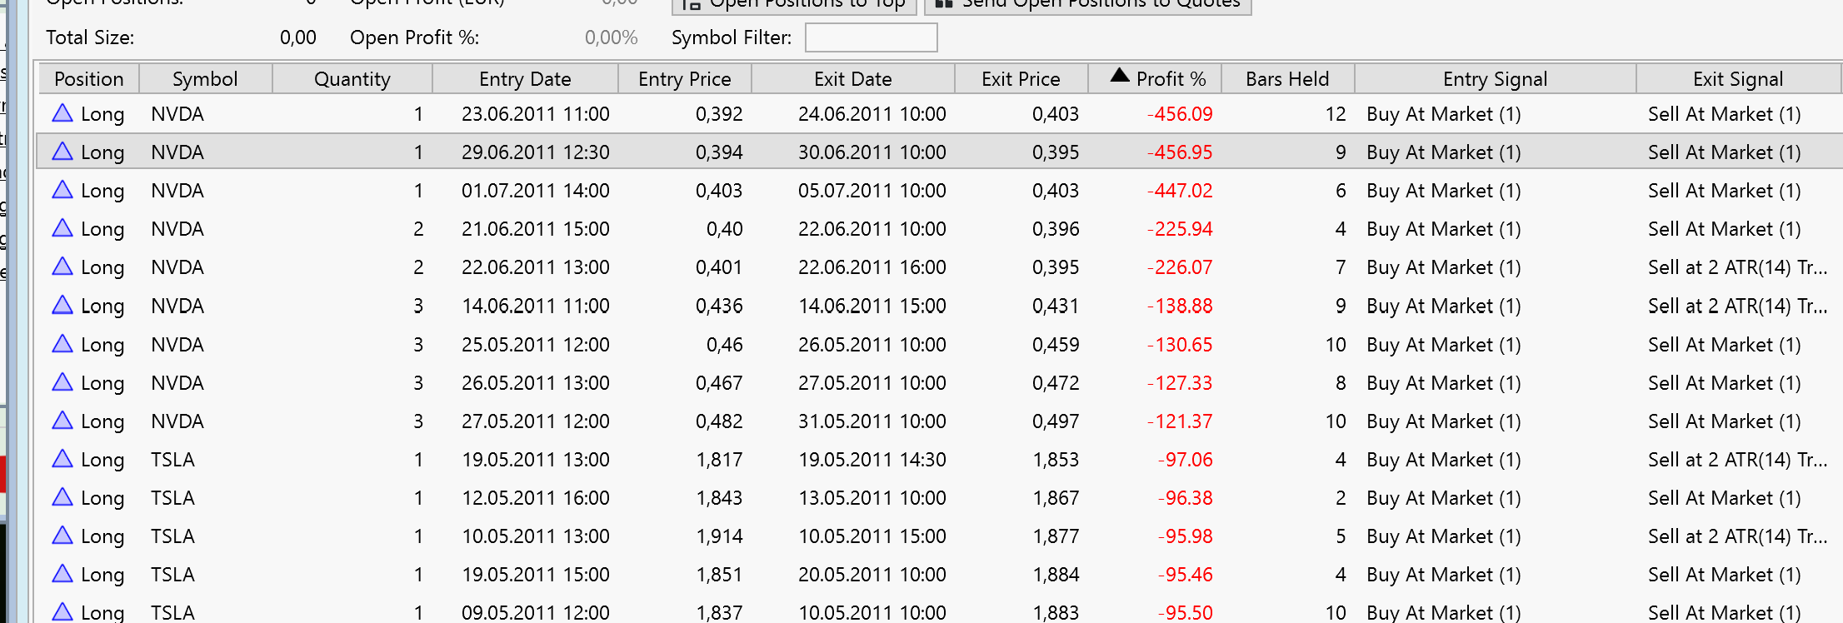Click the Long triangle icon in highlighted 29.06.2011 row
Viewport: 1843px width, 623px height.
[x=62, y=152]
